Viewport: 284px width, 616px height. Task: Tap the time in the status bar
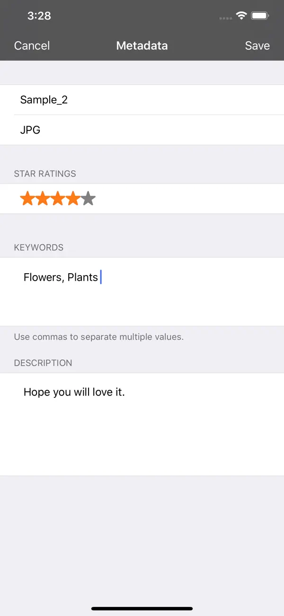pos(40,16)
